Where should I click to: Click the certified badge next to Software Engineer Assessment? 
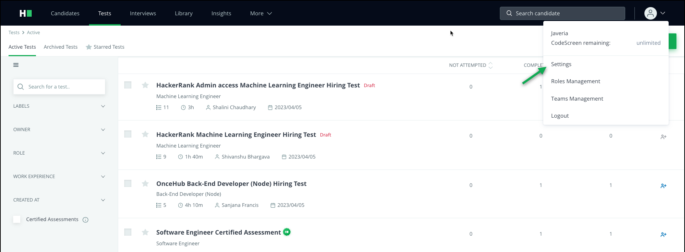tap(287, 232)
